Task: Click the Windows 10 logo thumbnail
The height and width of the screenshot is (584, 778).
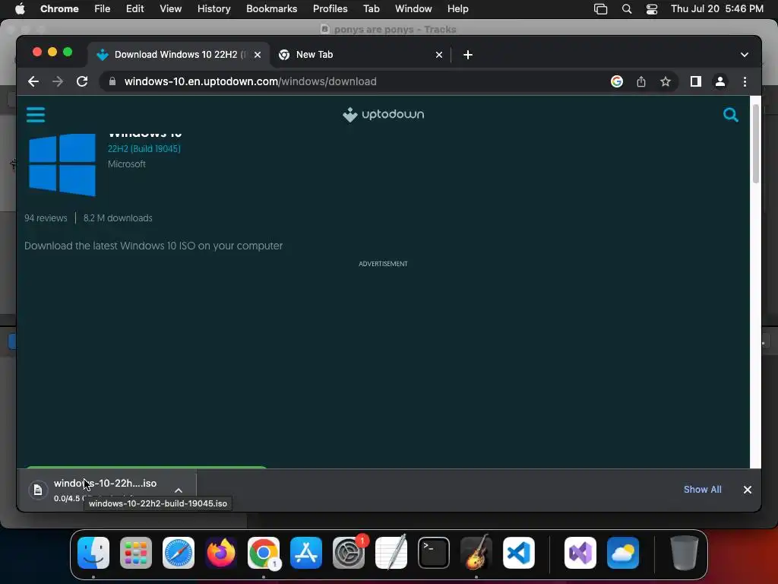Action: tap(62, 165)
